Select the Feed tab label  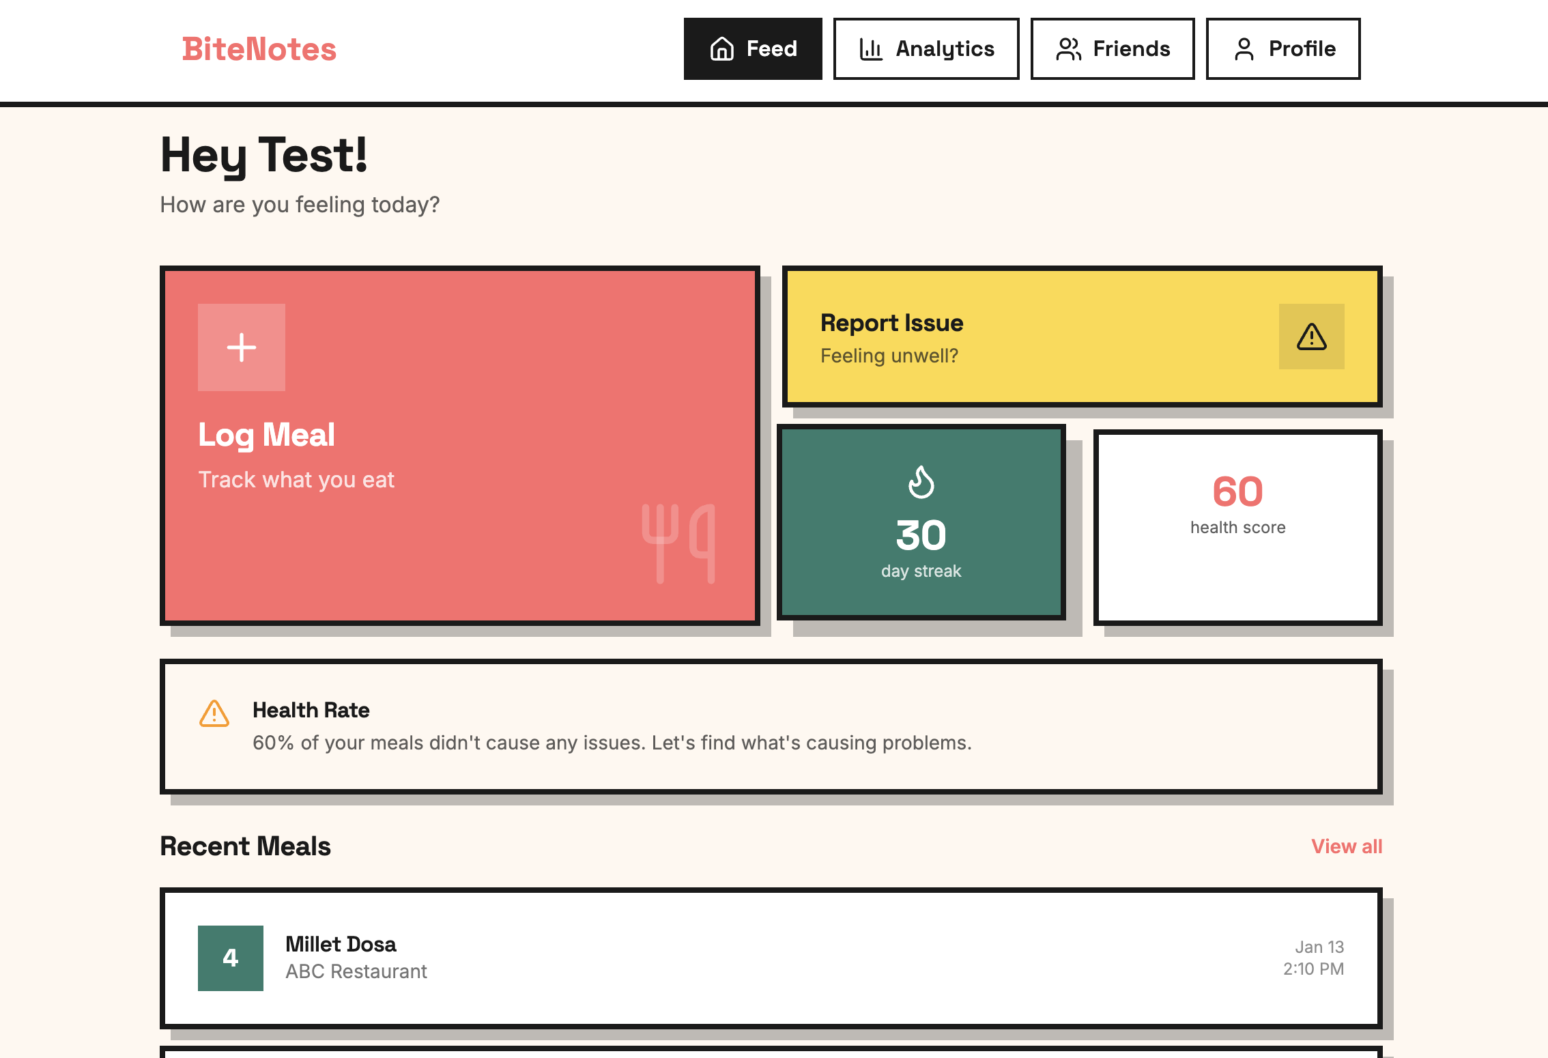coord(771,49)
